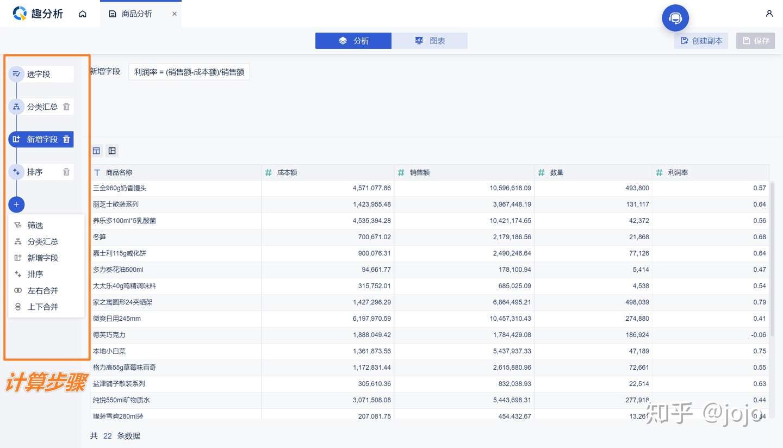Click the text type icon of 商品名称

click(x=97, y=172)
